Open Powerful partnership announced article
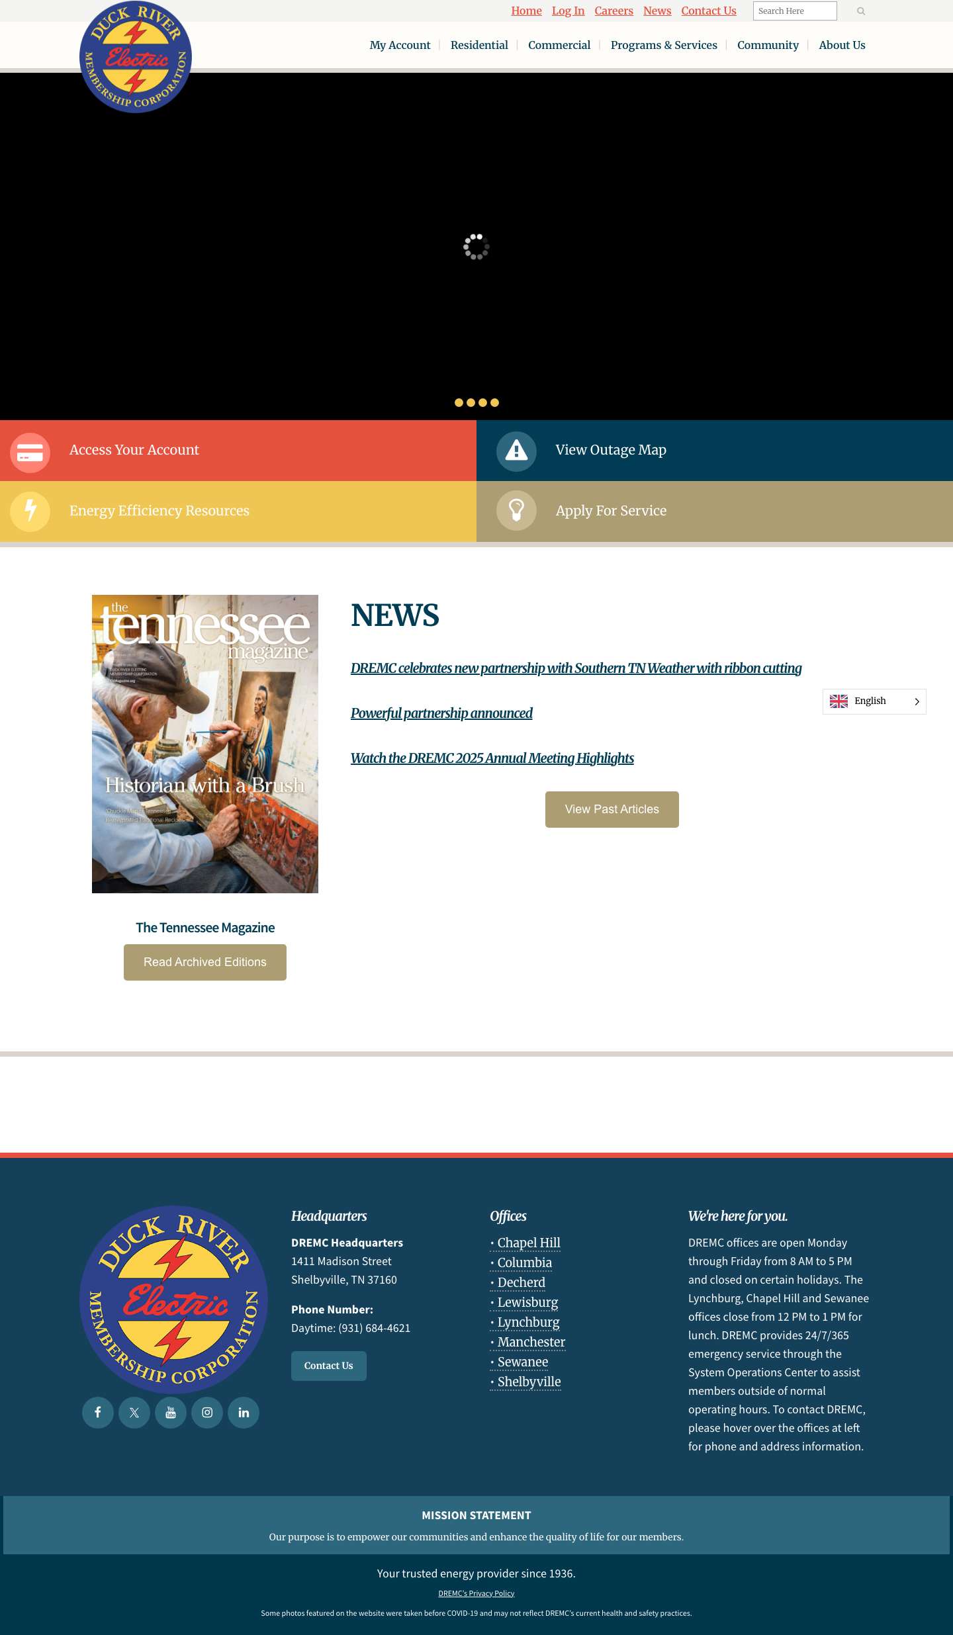 click(441, 713)
